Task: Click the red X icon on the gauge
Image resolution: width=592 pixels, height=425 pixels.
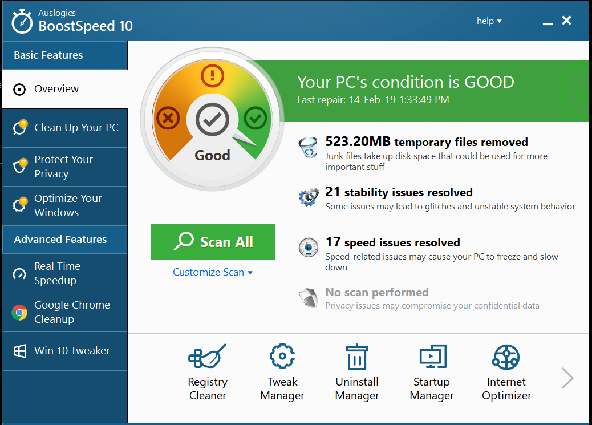Action: pyautogui.click(x=168, y=118)
